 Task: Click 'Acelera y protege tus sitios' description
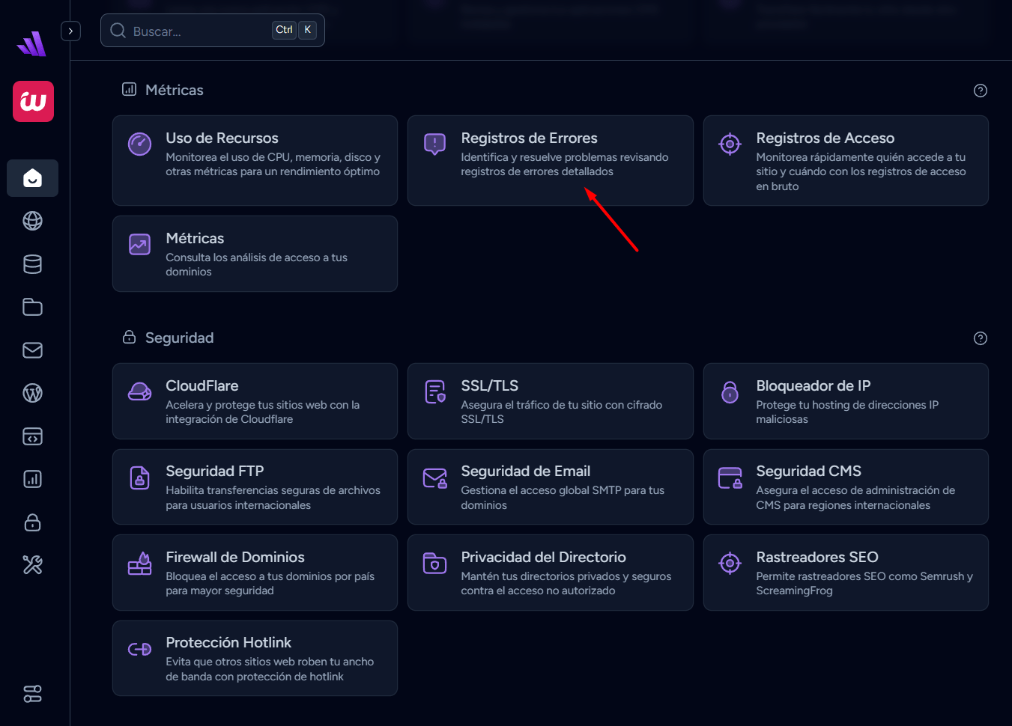262,412
